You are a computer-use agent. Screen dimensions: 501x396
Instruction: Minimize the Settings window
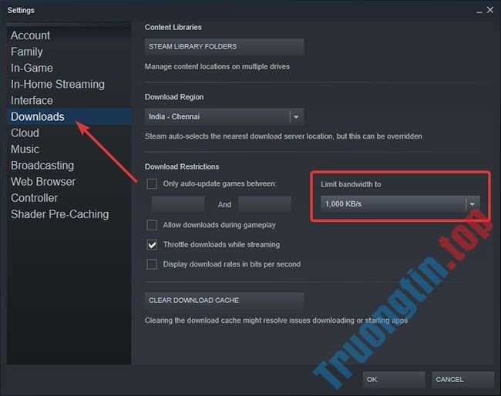tap(479, 12)
